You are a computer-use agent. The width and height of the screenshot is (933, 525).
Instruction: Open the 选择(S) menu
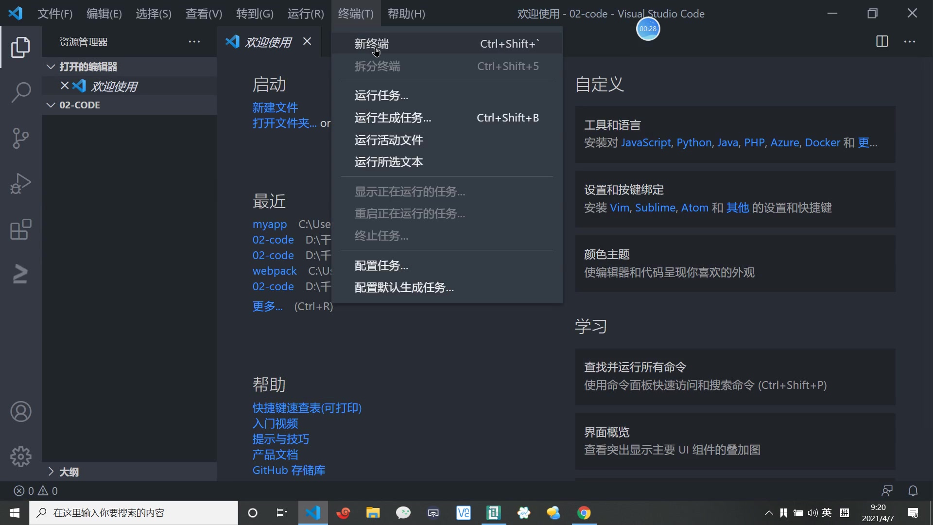click(154, 14)
